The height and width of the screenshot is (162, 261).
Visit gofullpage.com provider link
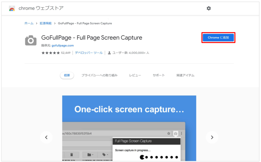coord(63,46)
